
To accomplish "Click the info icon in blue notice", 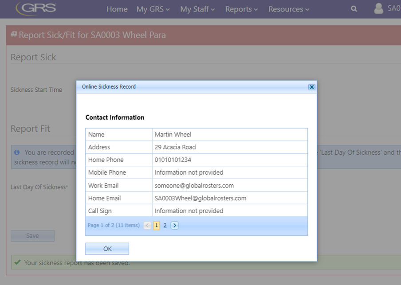I will tap(17, 152).
